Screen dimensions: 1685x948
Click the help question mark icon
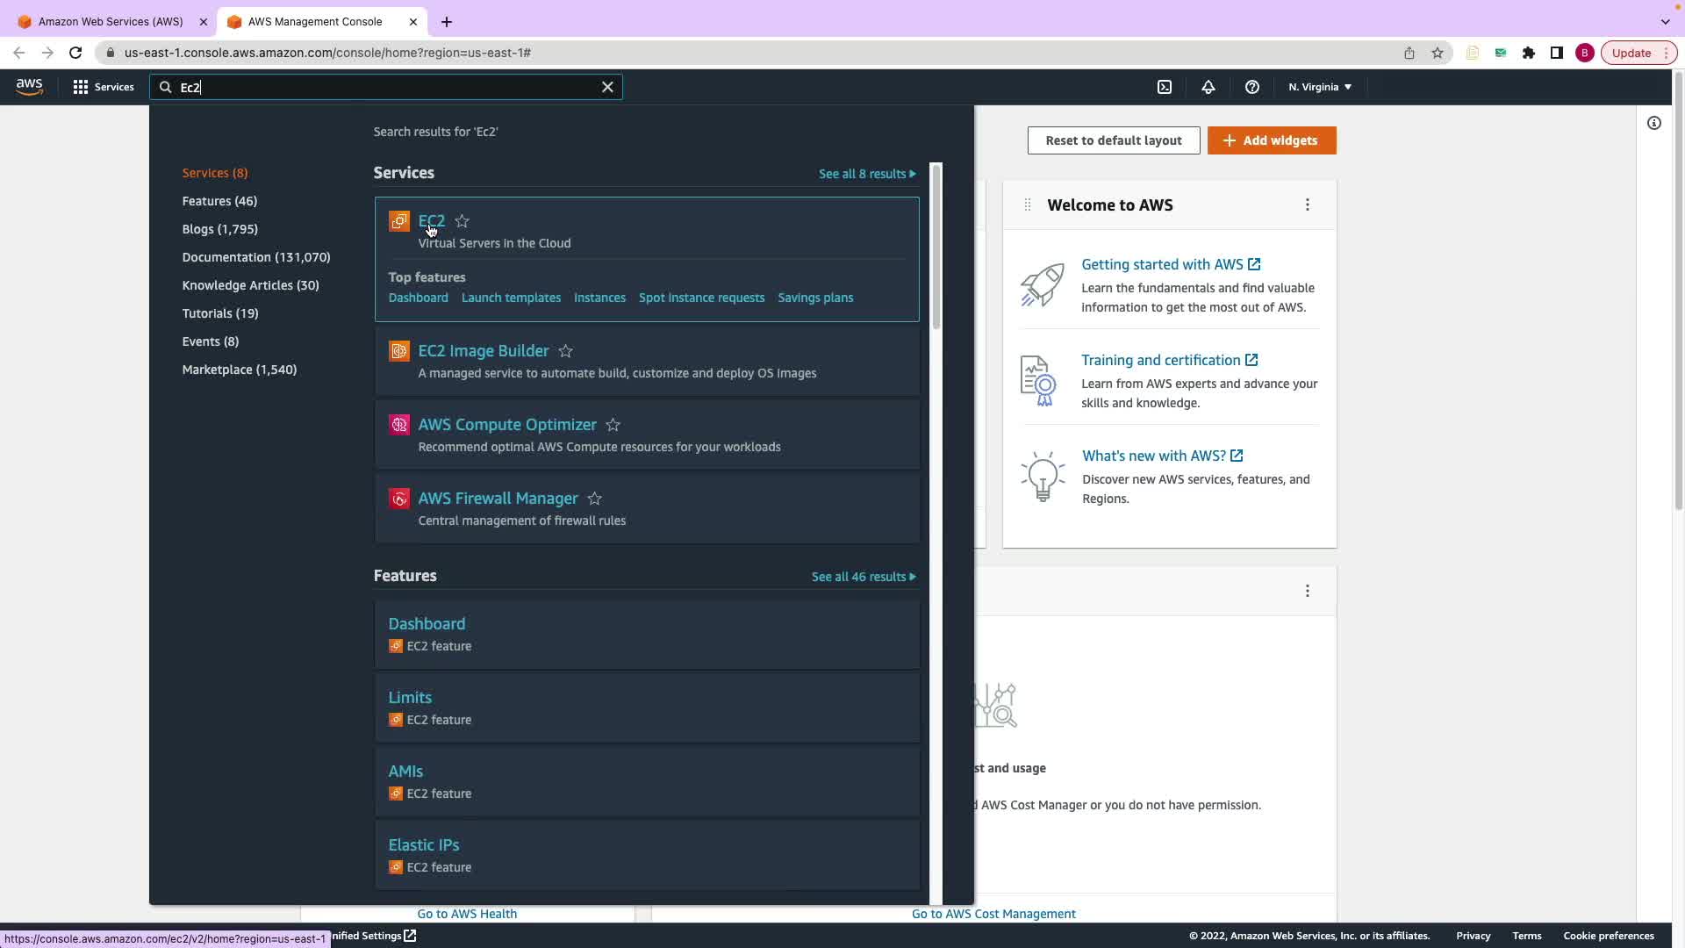pos(1252,87)
